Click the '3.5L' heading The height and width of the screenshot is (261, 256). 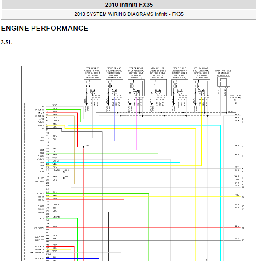[x=6, y=42]
